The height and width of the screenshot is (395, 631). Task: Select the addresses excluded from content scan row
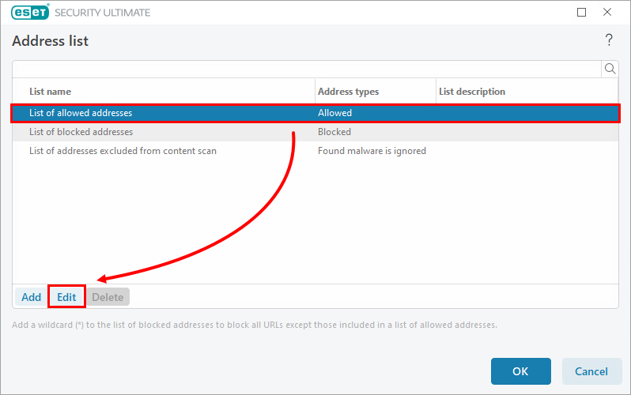pyautogui.click(x=123, y=151)
